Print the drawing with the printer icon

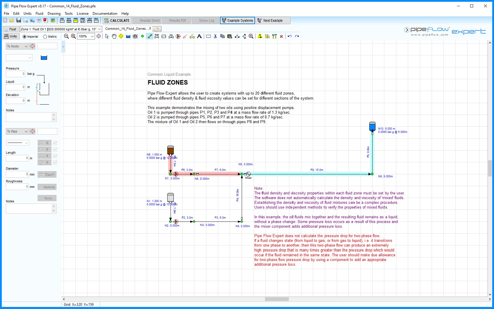point(39,20)
